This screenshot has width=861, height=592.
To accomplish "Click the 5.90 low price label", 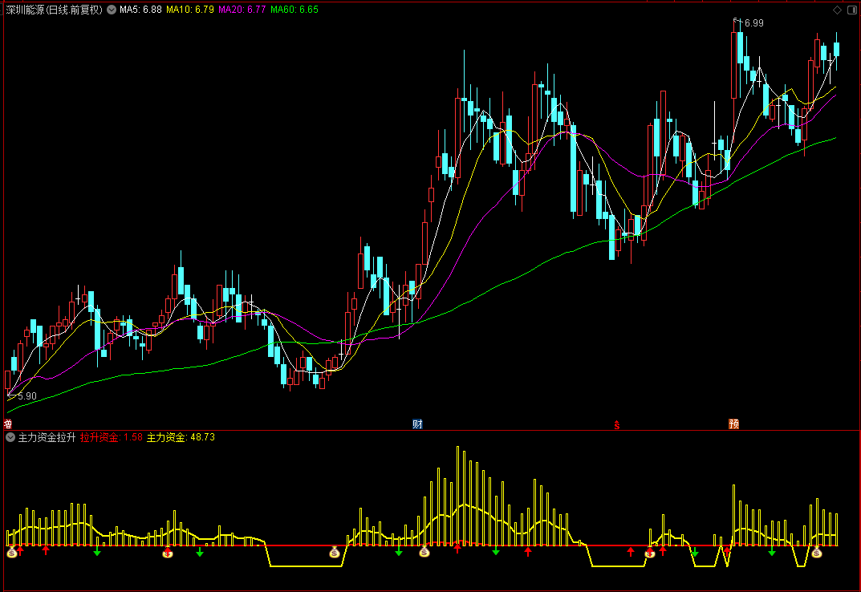I will click(27, 396).
